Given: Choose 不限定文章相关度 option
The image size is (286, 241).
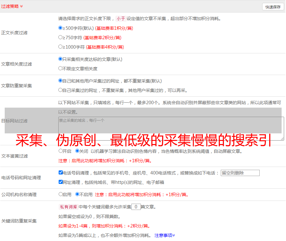Looking at the screenshot, I should point(61,68).
